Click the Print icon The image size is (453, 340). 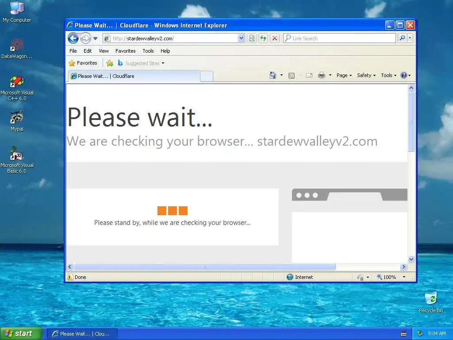321,75
